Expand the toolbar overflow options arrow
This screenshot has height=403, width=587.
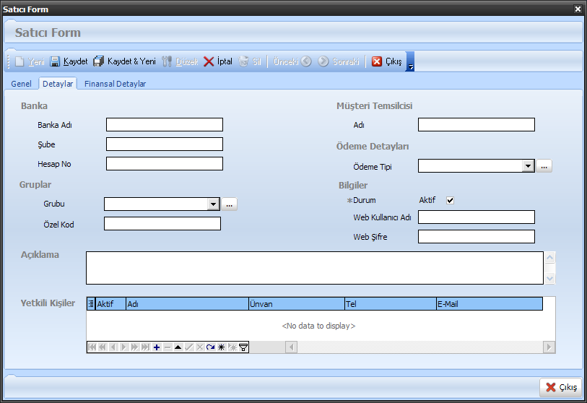click(410, 66)
